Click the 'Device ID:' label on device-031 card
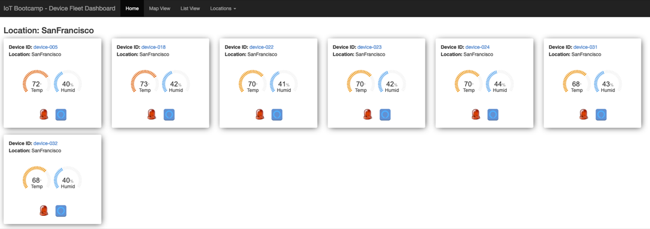Viewport: 650px width, 229px height. (x=560, y=47)
